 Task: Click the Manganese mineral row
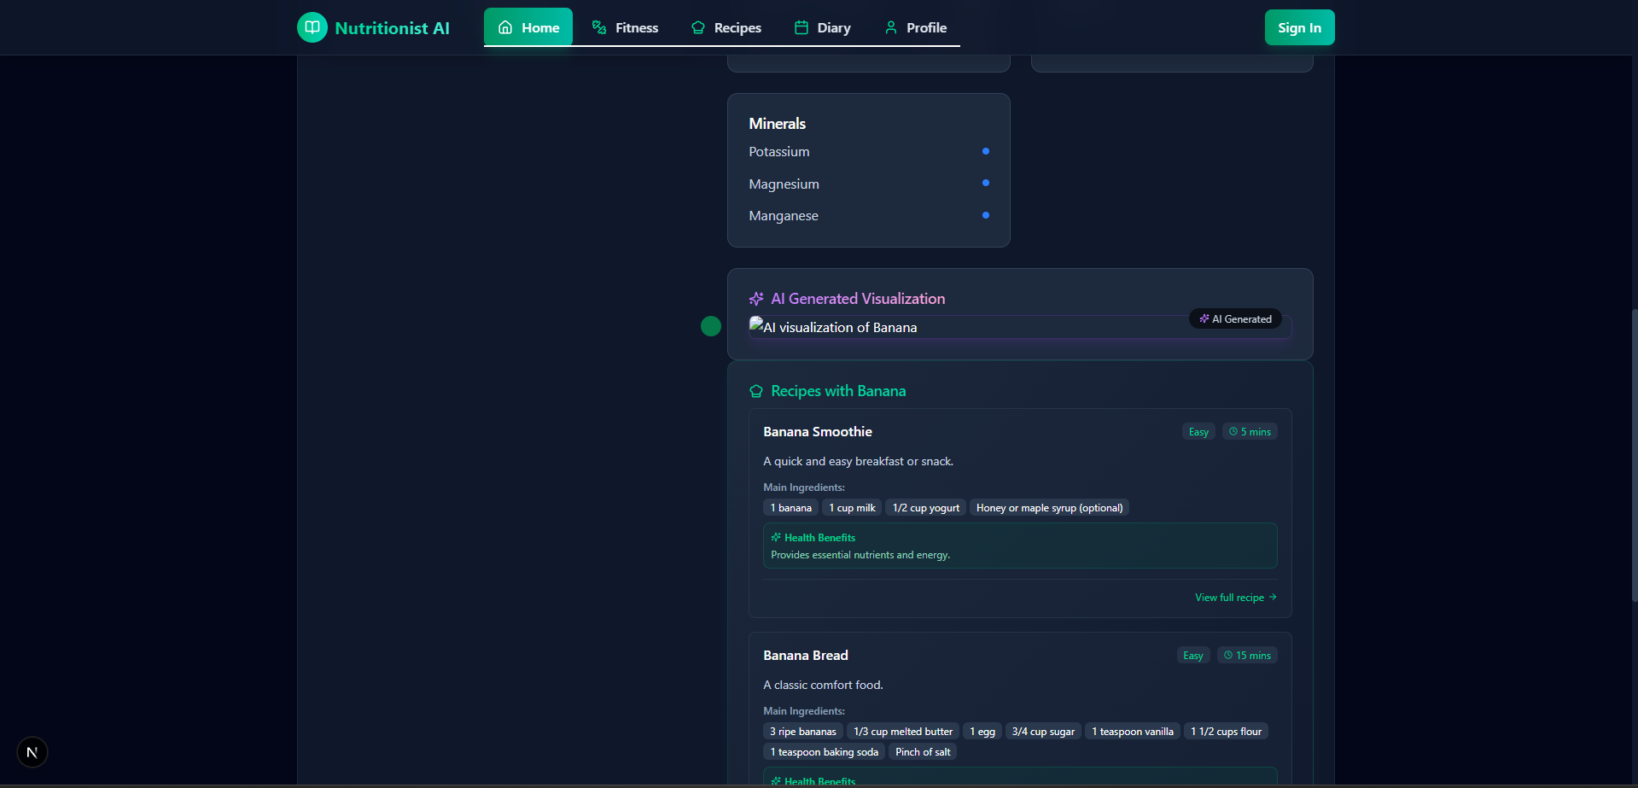coord(869,216)
